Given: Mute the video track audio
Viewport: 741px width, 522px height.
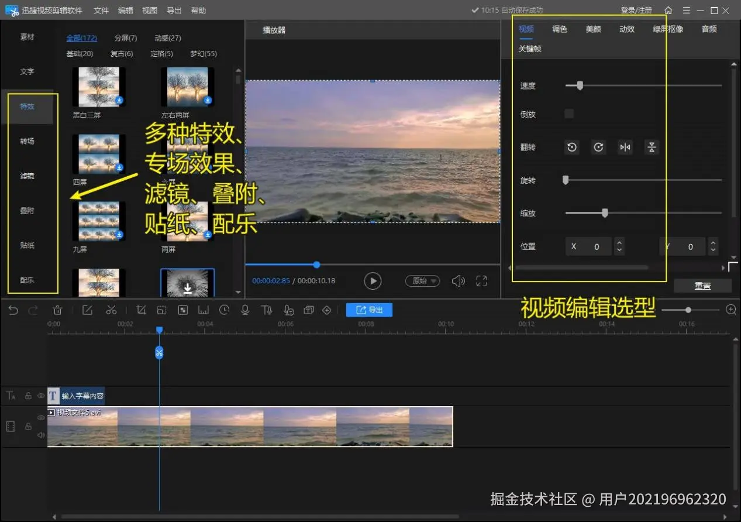Looking at the screenshot, I should (x=41, y=435).
